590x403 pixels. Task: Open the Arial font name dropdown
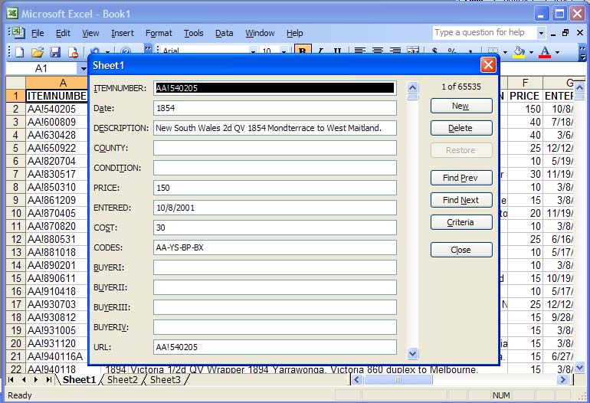253,51
